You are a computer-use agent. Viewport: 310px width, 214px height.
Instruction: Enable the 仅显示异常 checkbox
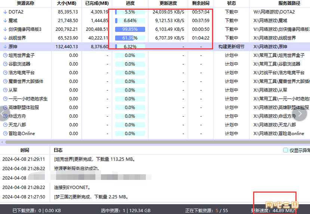[285, 150]
